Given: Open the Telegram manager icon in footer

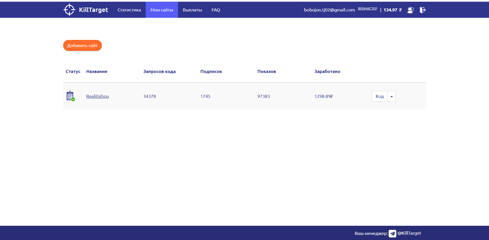Looking at the screenshot, I should (392, 233).
